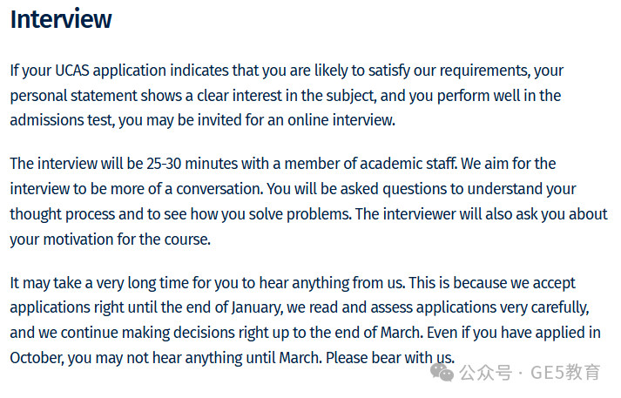Image resolution: width=621 pixels, height=398 pixels.
Task: Click the phrase 'online interview'
Action: [341, 120]
